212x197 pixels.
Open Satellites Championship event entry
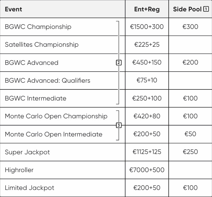coord(42,45)
